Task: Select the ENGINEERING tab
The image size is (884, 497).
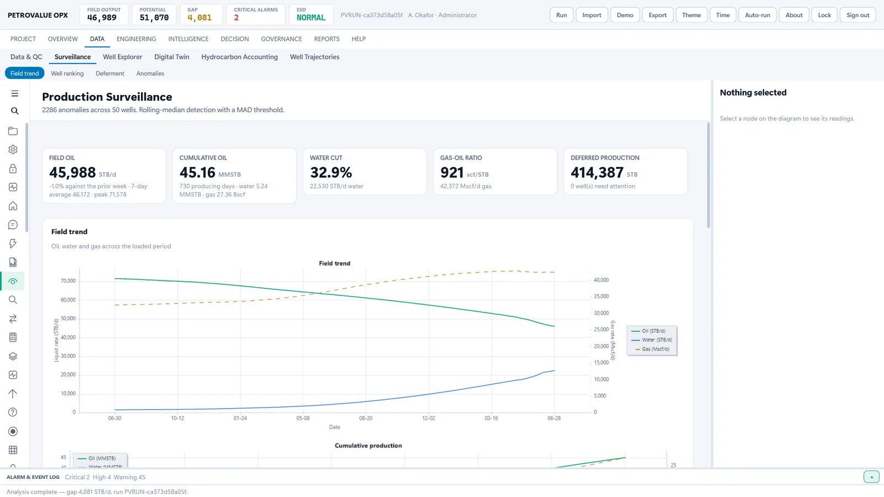Action: pos(136,39)
